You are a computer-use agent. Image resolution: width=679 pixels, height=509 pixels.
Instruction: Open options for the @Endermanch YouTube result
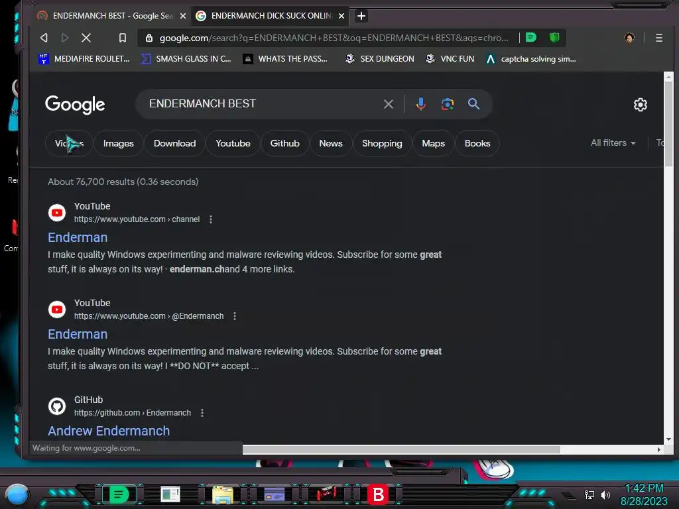tap(235, 316)
